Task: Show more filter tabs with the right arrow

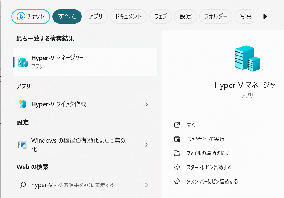Action: 265,17
